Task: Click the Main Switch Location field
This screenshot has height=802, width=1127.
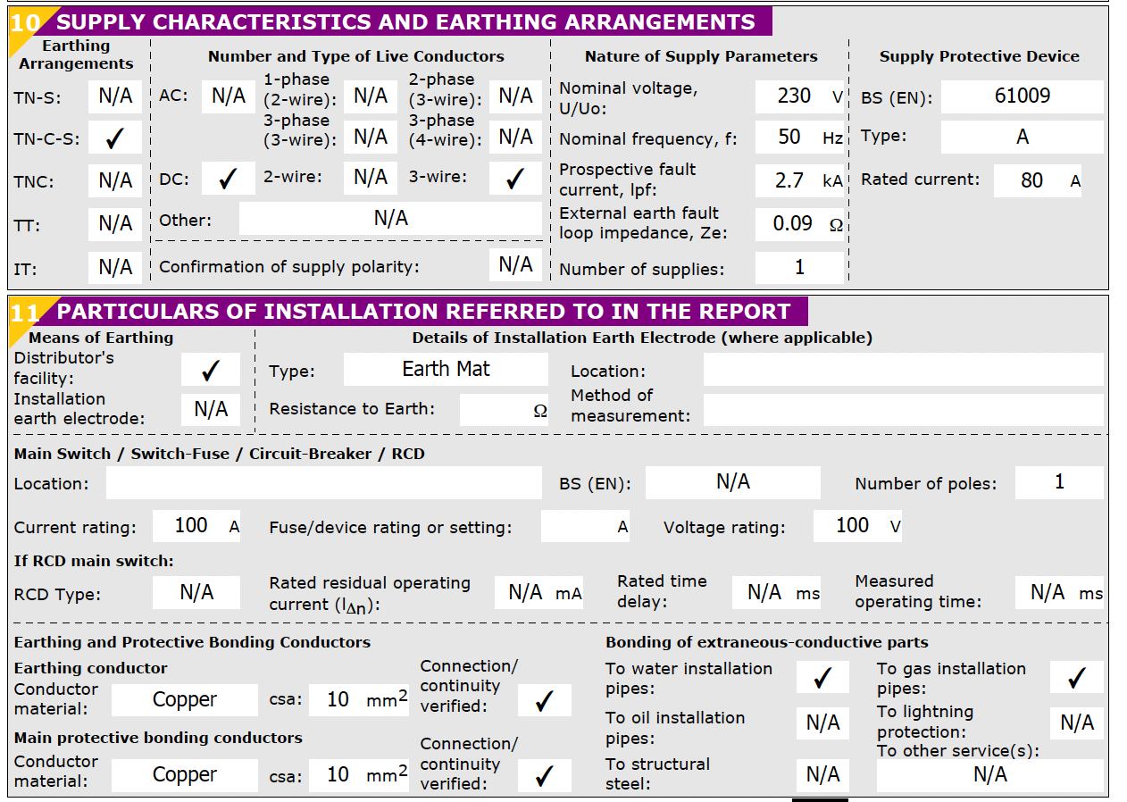Action: pos(324,483)
